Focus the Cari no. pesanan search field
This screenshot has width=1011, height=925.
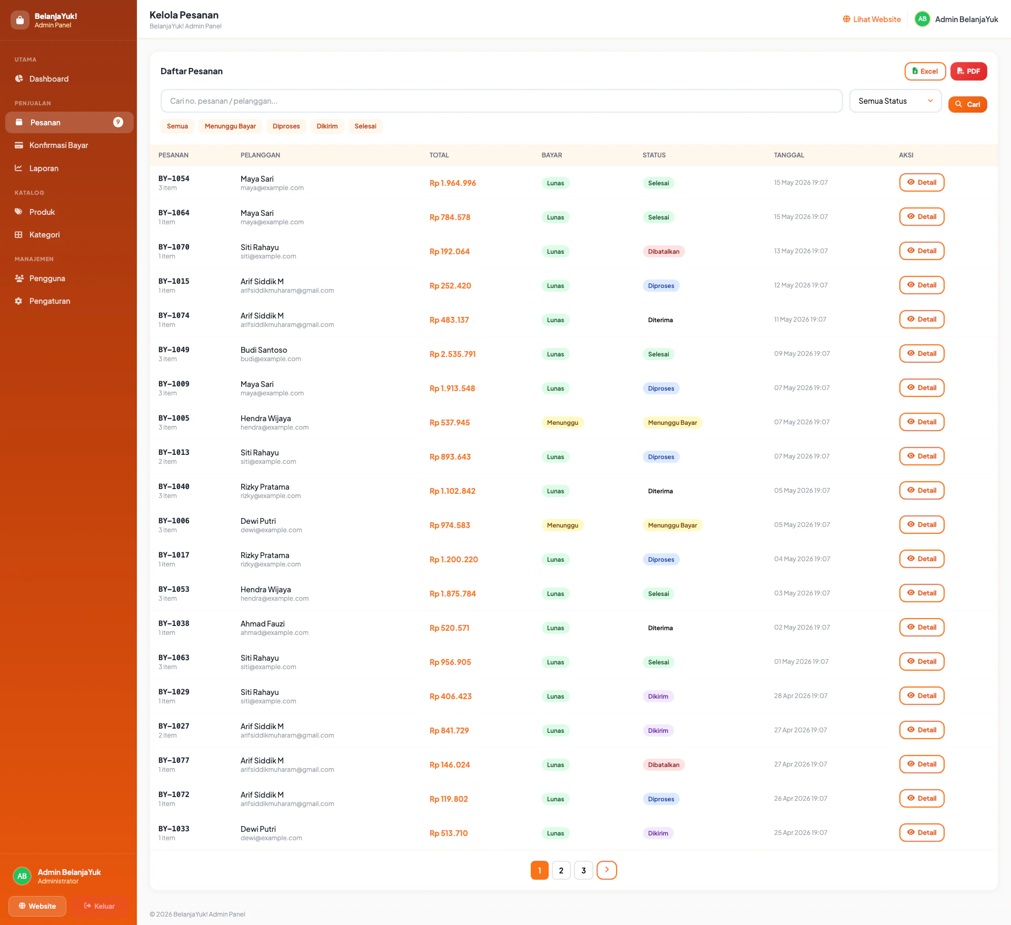[x=501, y=101]
